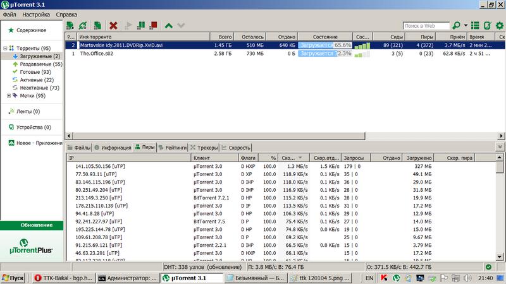Click the Martovskie idy 65.6% progress bar

click(325, 45)
